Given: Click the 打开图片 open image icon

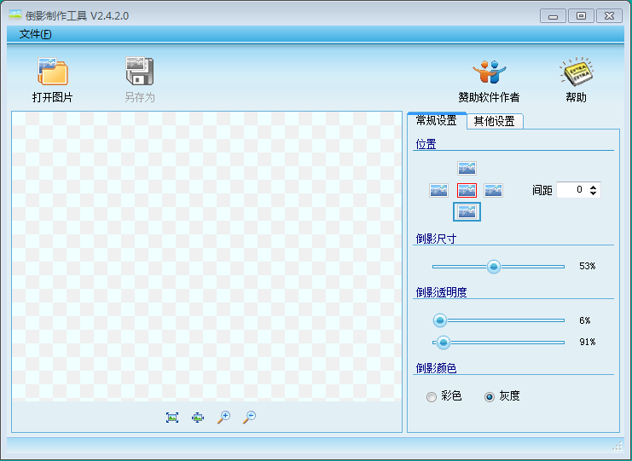Looking at the screenshot, I should (52, 72).
